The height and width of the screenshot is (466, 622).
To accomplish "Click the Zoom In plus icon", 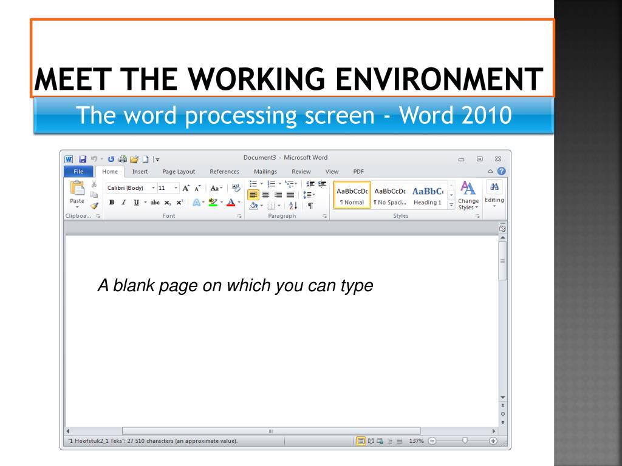I will coord(493,441).
